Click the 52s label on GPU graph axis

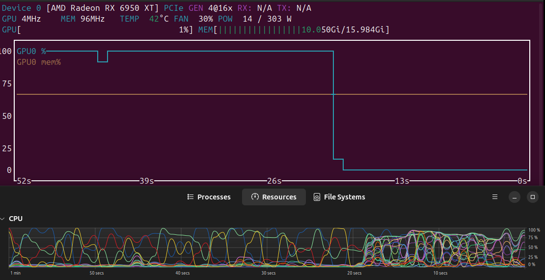[x=24, y=181]
